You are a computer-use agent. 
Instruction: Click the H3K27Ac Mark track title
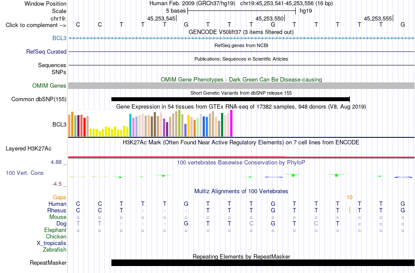tap(241, 143)
